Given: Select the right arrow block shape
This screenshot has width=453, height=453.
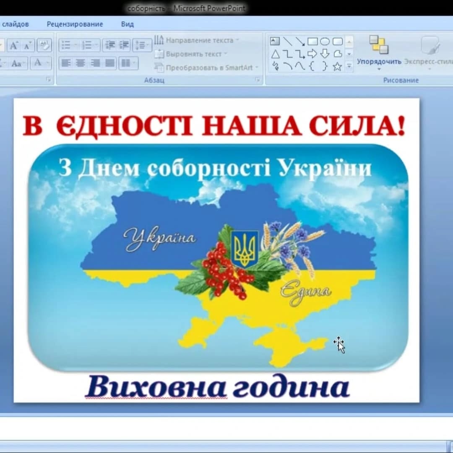Looking at the screenshot, I should [x=312, y=54].
